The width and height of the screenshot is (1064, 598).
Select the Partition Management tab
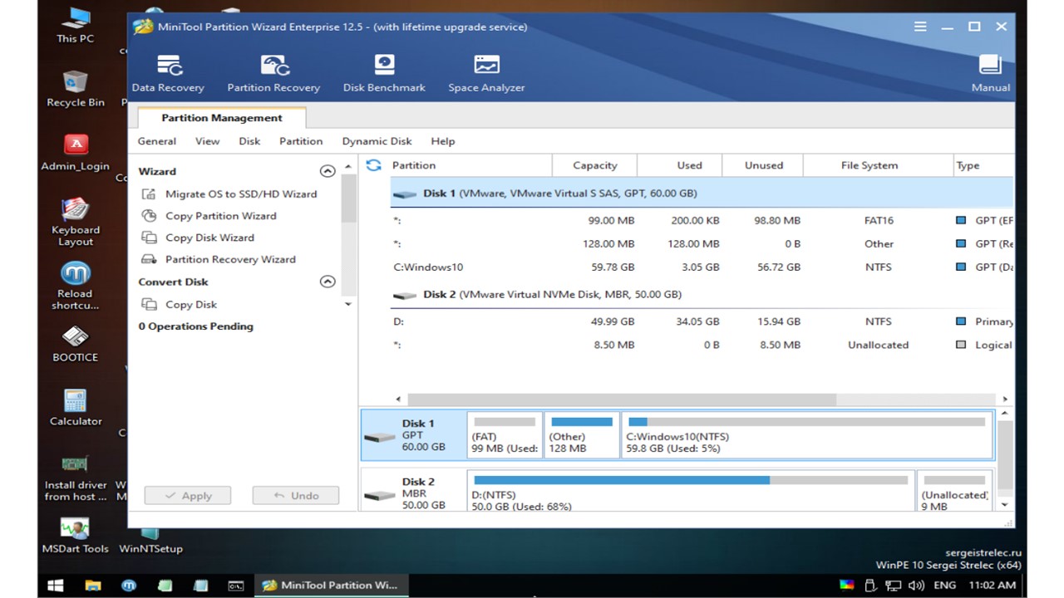[222, 118]
